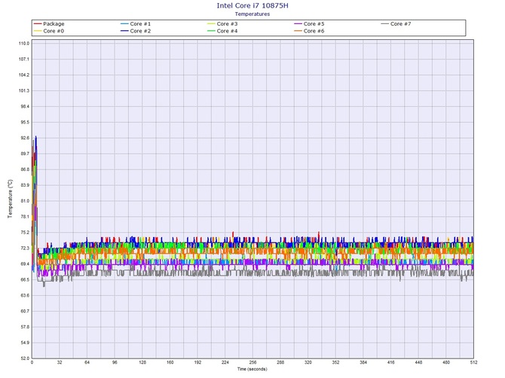The image size is (505, 378).
Task: Click the Core #5 legend entry
Action: (309, 24)
